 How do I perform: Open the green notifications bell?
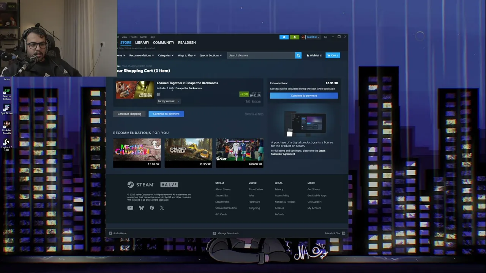pos(295,37)
